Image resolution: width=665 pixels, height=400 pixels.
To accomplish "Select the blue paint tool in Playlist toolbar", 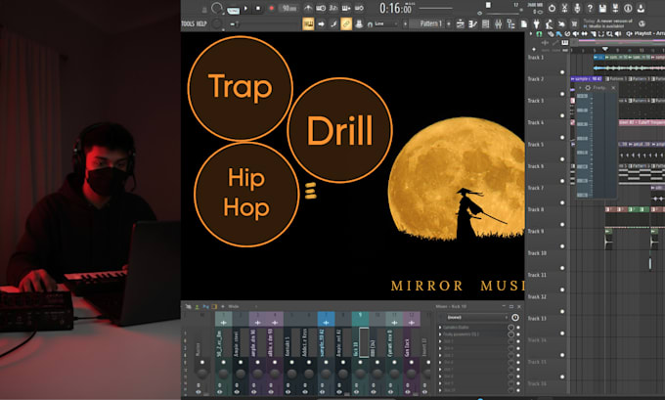I will [x=559, y=34].
